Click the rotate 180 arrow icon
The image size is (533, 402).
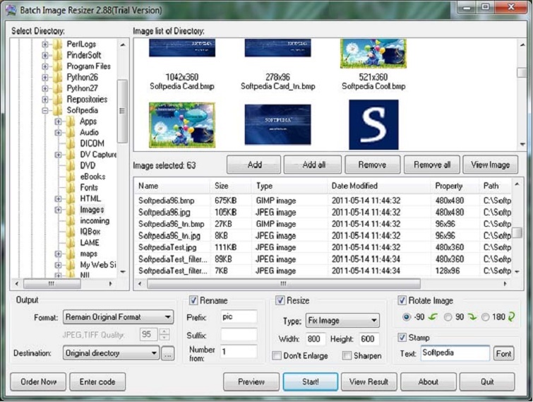512,317
